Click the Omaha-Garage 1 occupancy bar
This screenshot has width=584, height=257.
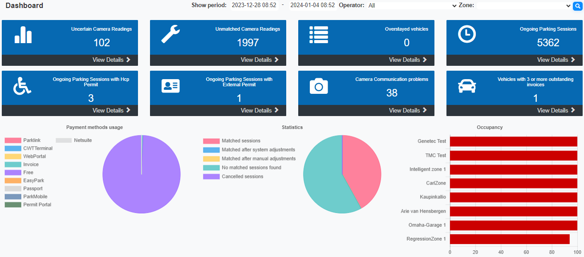514,225
